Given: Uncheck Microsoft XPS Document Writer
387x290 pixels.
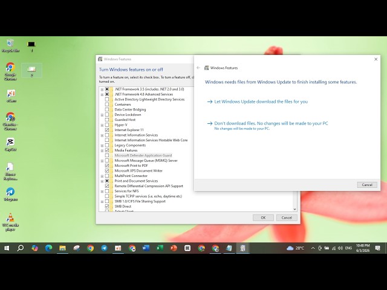Looking at the screenshot, I should click(107, 170).
